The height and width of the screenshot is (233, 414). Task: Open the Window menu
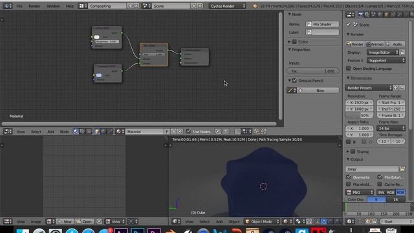coord(53,6)
